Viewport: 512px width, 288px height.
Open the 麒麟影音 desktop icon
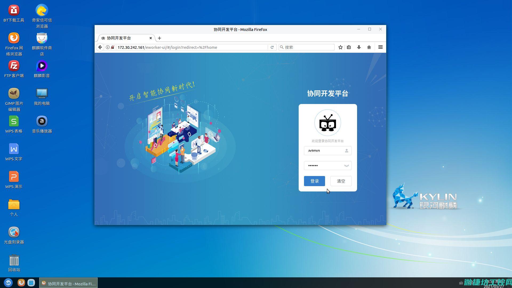pyautogui.click(x=42, y=69)
